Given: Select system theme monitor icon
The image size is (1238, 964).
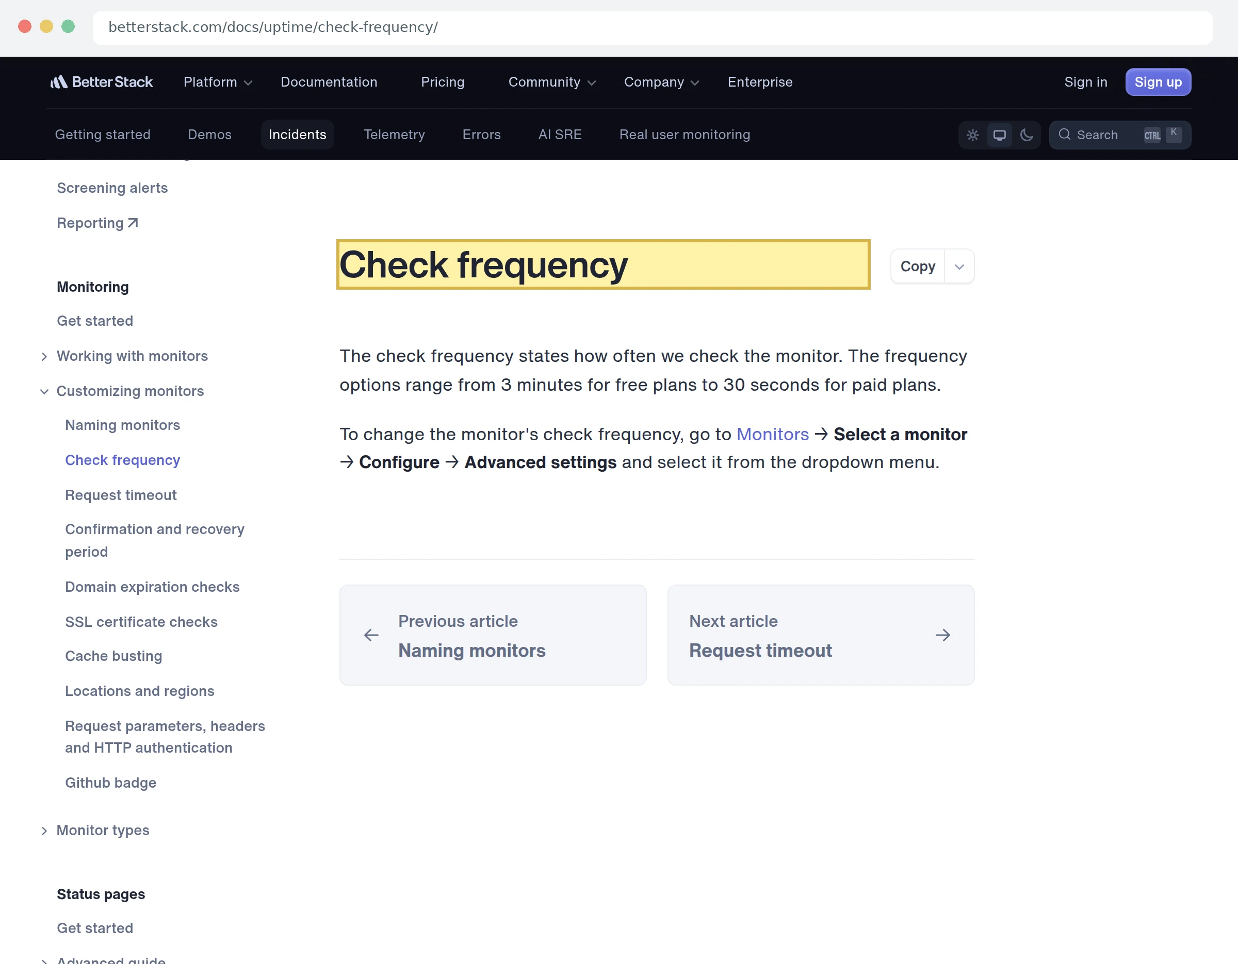Looking at the screenshot, I should (999, 135).
